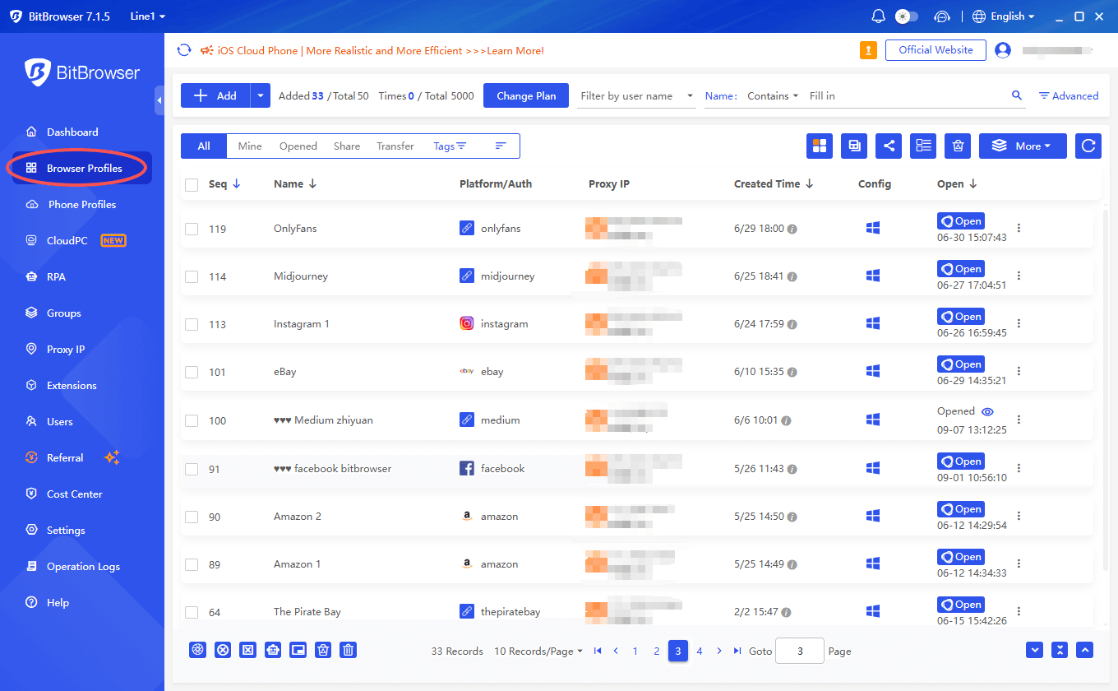
Task: Click the trash can icon at bottom
Action: (x=349, y=650)
